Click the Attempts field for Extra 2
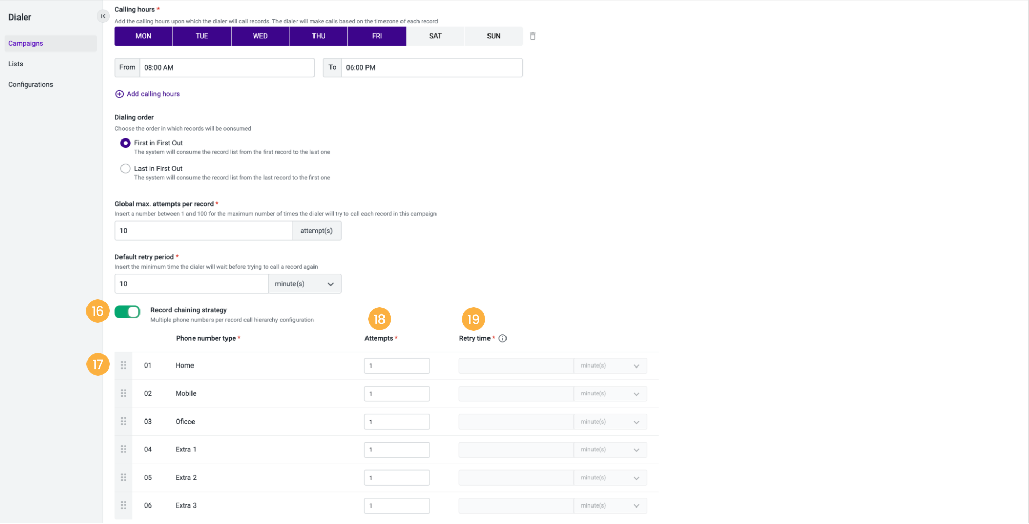This screenshot has width=1029, height=524. tap(397, 478)
